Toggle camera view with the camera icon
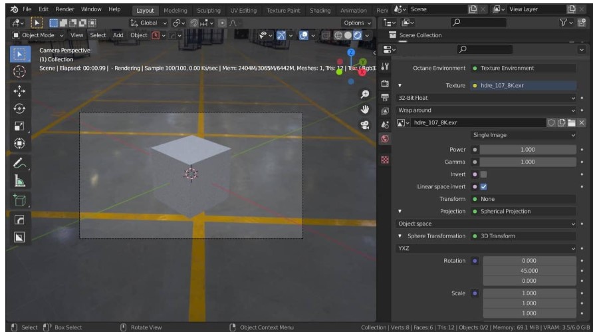 (364, 124)
